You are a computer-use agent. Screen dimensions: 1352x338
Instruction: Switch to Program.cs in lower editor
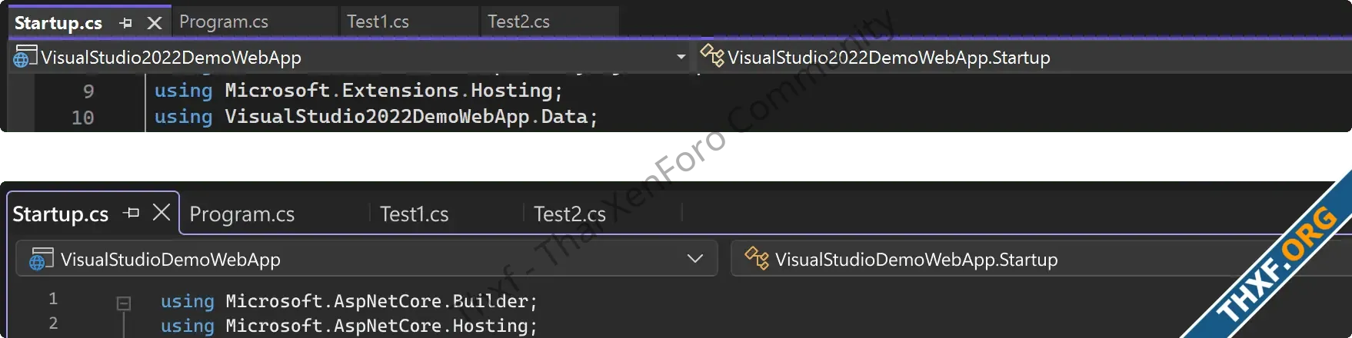click(x=242, y=214)
